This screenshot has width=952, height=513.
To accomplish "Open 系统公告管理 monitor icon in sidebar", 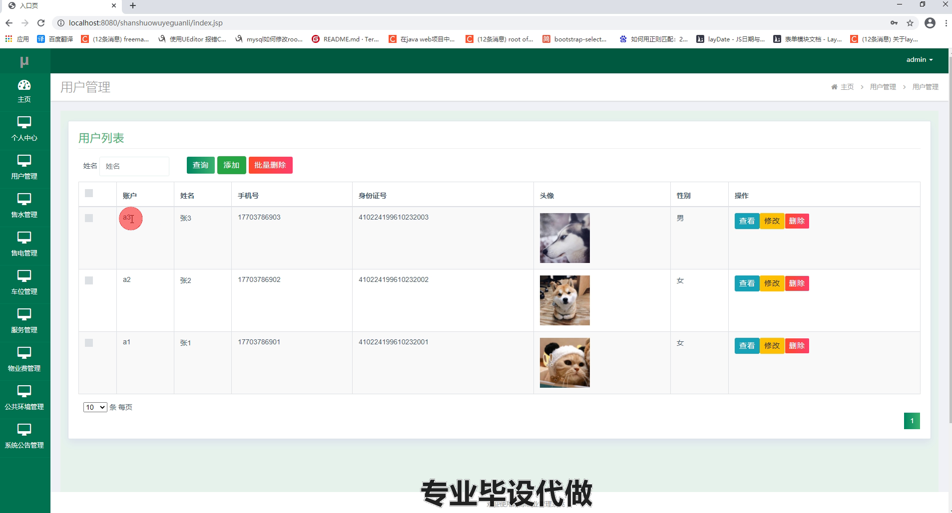I will (x=24, y=430).
